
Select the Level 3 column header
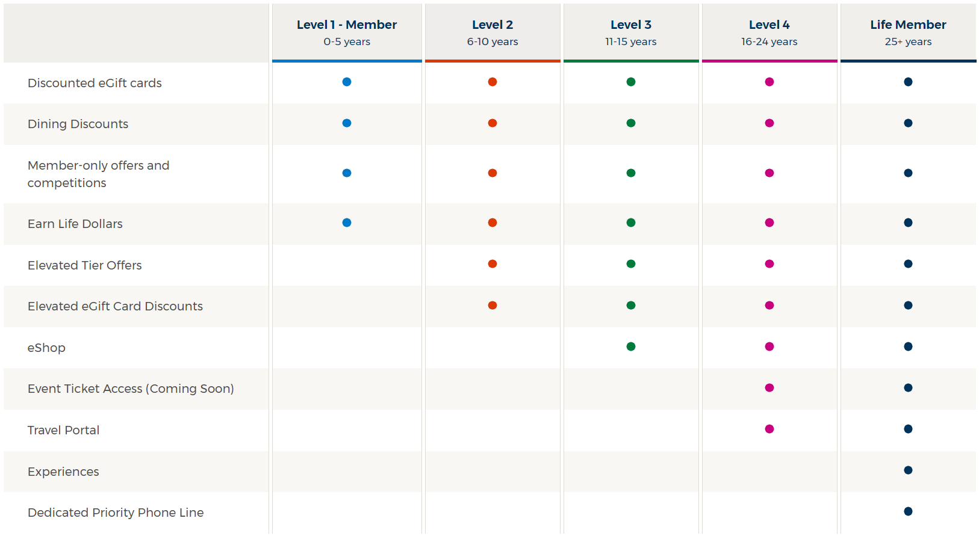[x=631, y=32]
